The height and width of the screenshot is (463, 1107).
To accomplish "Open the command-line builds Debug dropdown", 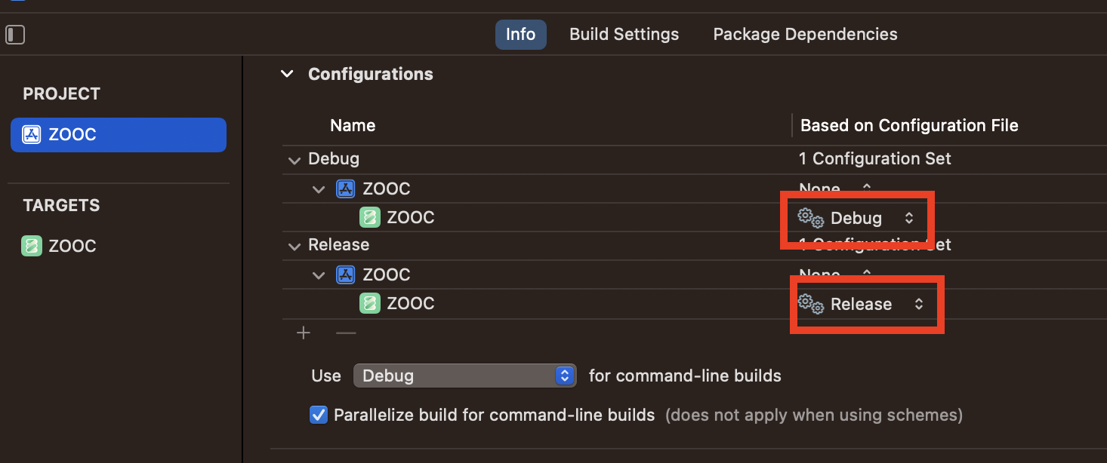I will click(464, 376).
